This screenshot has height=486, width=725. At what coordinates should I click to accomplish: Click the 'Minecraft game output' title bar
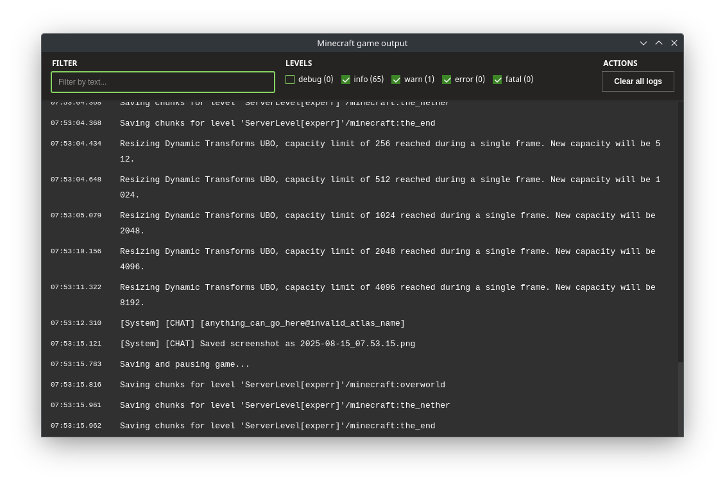(x=362, y=43)
